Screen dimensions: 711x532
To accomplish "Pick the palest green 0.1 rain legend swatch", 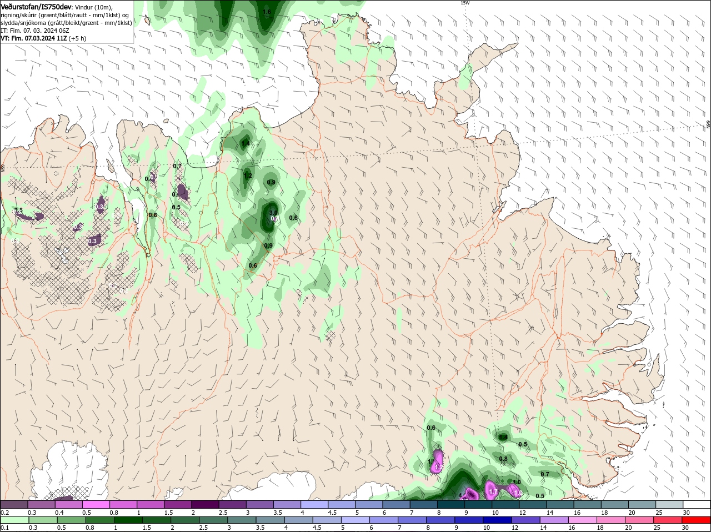I will [14, 520].
